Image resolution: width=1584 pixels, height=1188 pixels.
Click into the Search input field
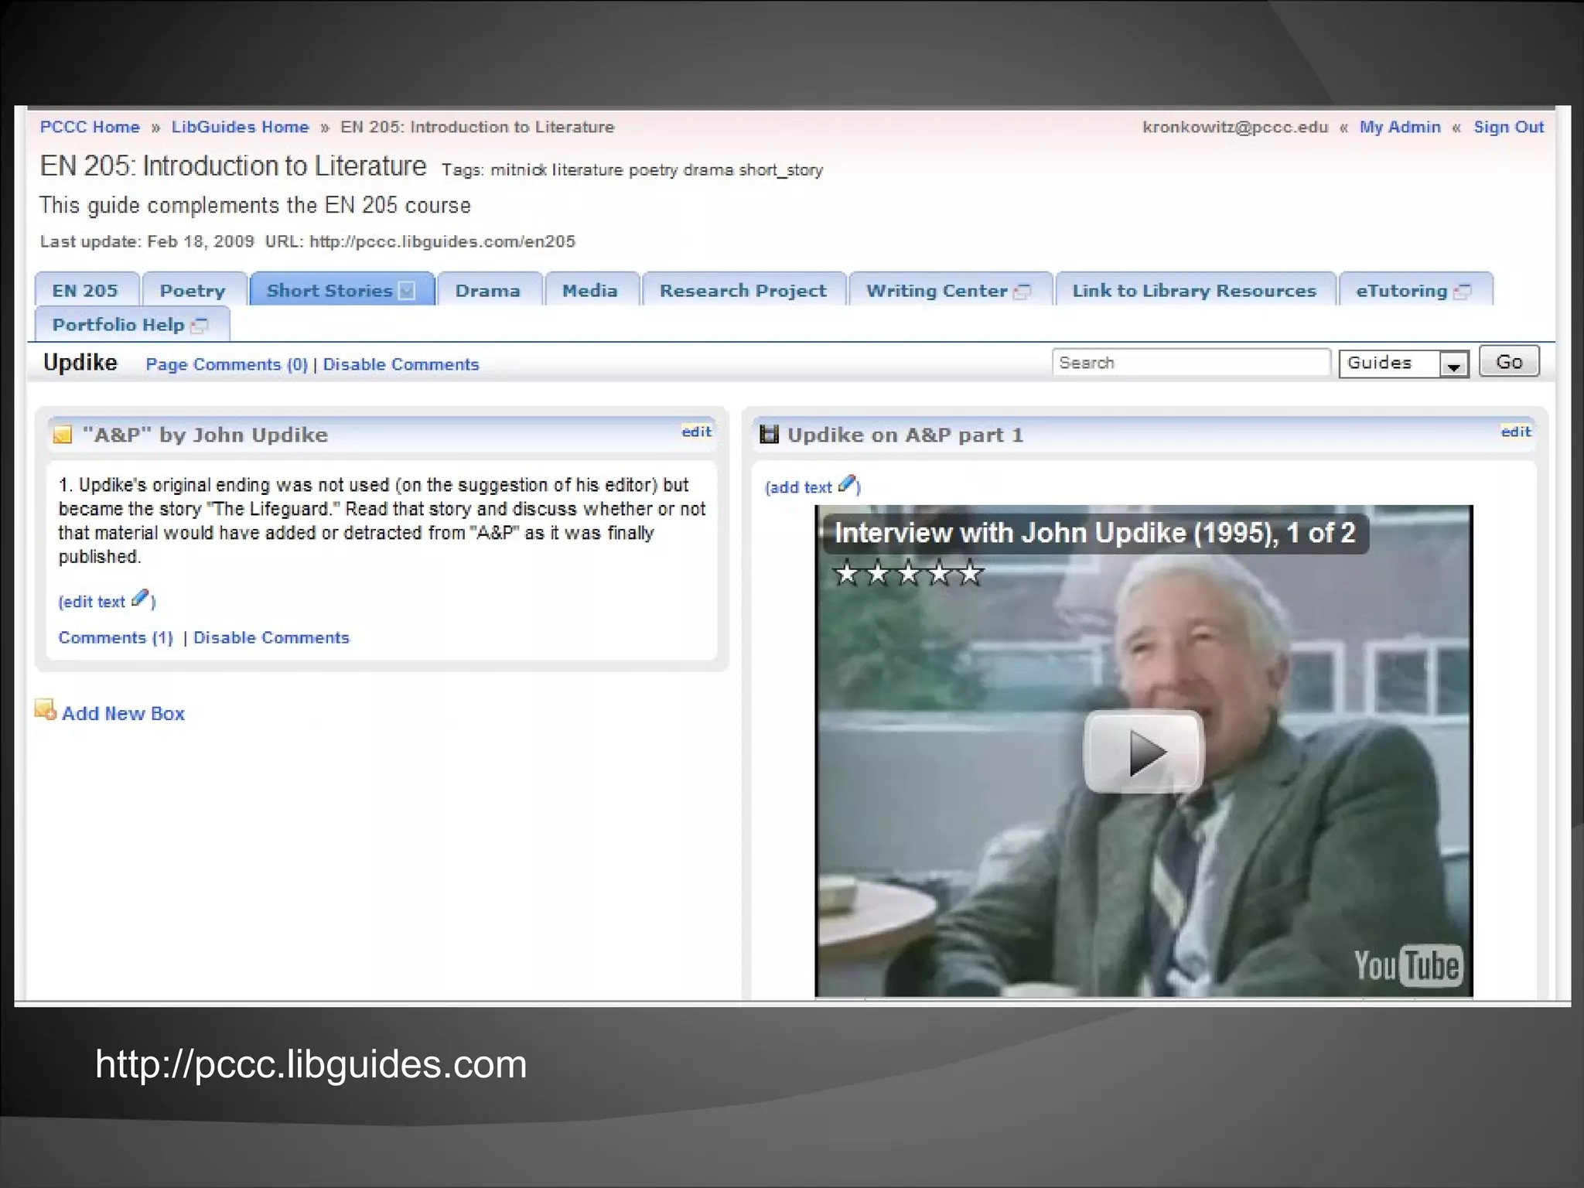tap(1190, 363)
